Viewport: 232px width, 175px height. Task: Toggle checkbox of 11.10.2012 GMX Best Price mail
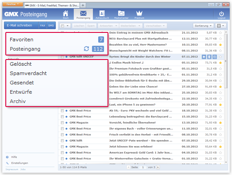62,129
